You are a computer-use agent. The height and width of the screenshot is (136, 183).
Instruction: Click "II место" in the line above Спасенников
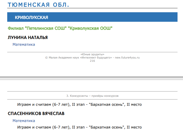(134, 104)
